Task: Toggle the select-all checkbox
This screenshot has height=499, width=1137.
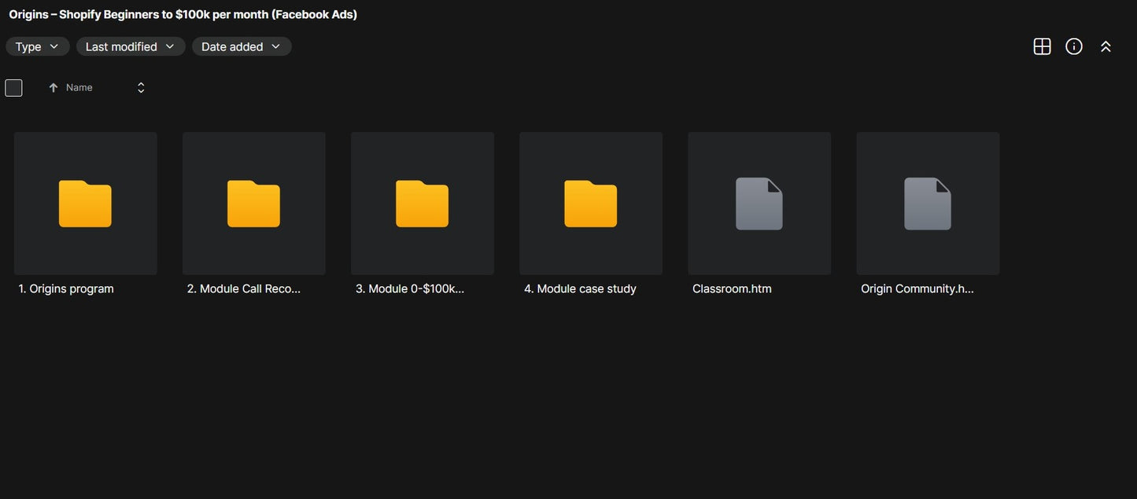Action: tap(13, 88)
